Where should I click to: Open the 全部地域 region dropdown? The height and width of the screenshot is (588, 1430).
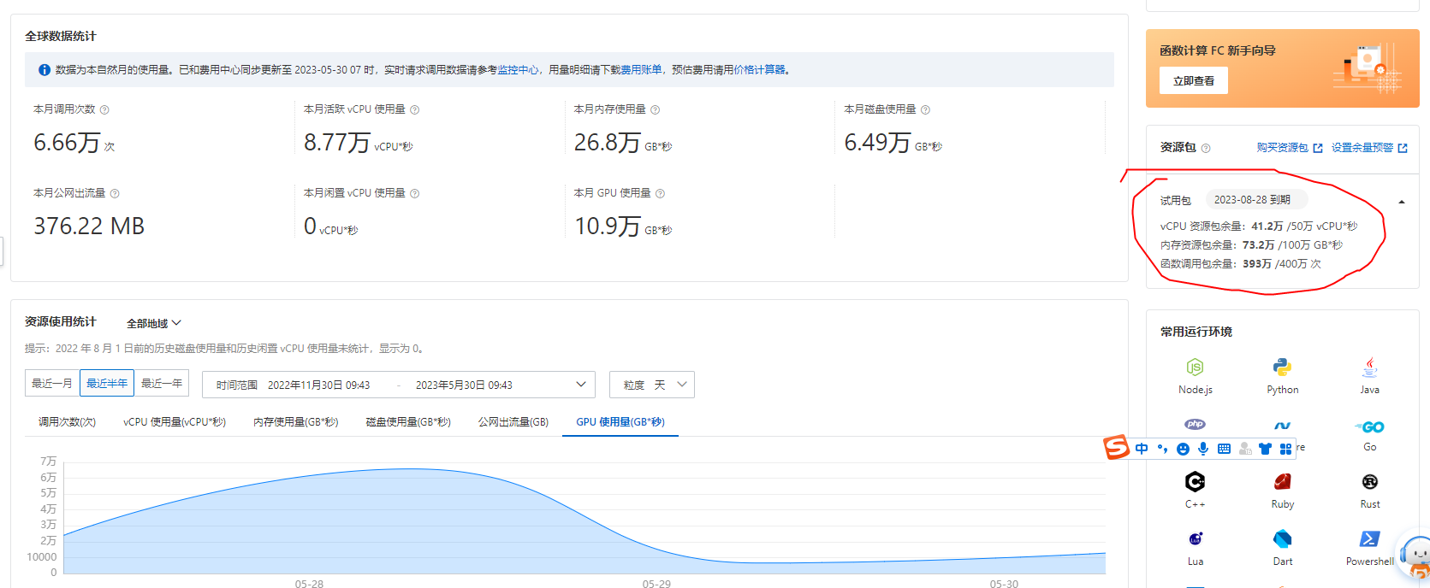(154, 324)
